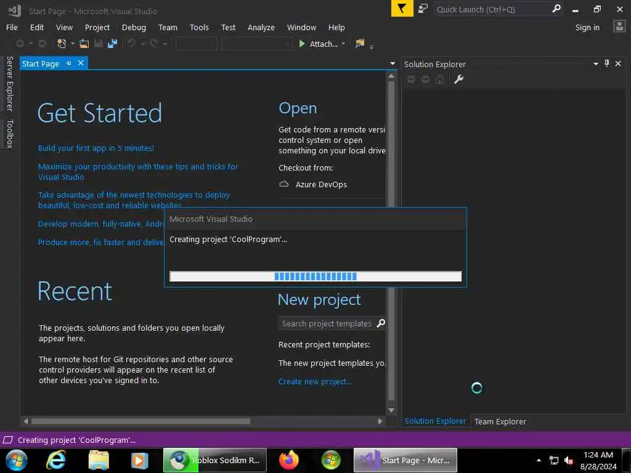Click the Creating project progress bar
631x473 pixels.
click(315, 277)
